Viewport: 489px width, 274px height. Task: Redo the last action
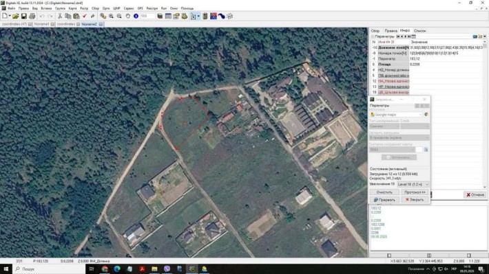(50, 16)
